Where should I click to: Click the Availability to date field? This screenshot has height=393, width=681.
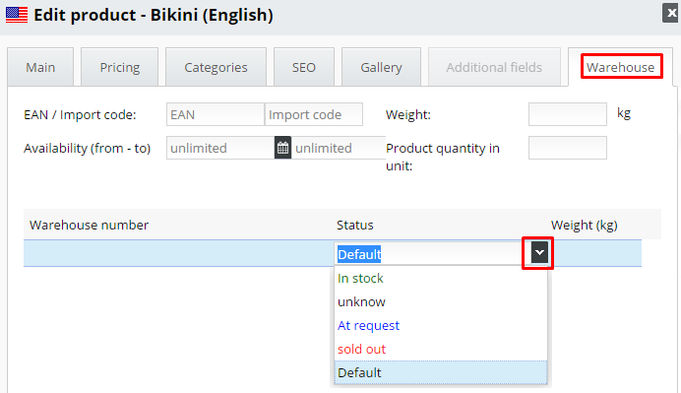(339, 148)
